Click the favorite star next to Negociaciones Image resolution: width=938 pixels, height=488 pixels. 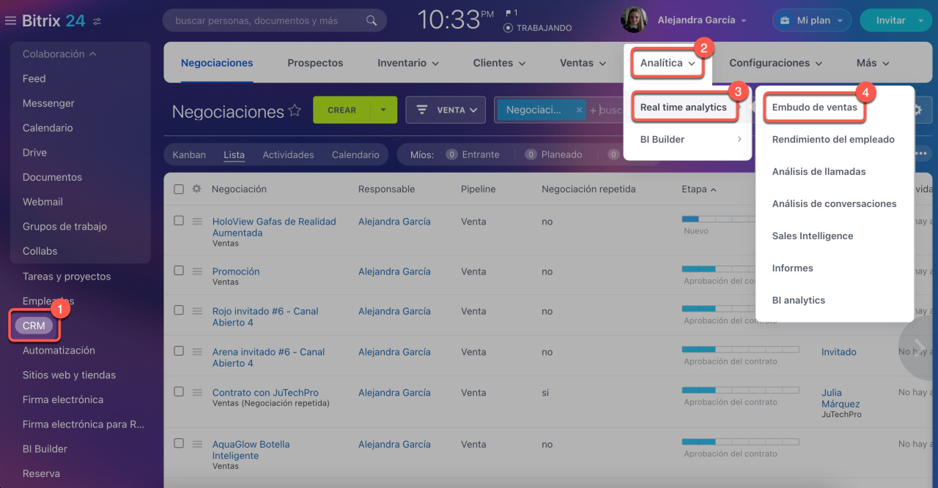(x=295, y=110)
